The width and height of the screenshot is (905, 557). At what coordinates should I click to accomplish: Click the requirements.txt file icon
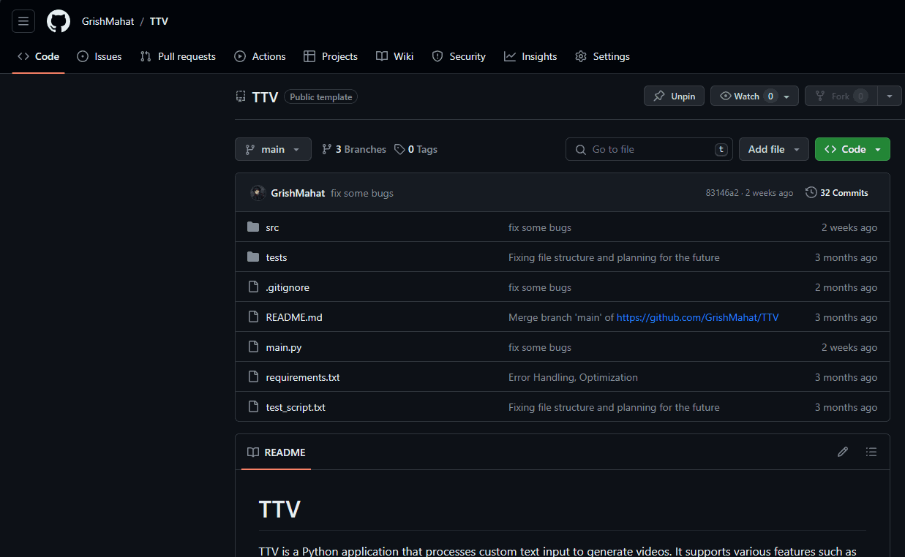click(x=253, y=377)
